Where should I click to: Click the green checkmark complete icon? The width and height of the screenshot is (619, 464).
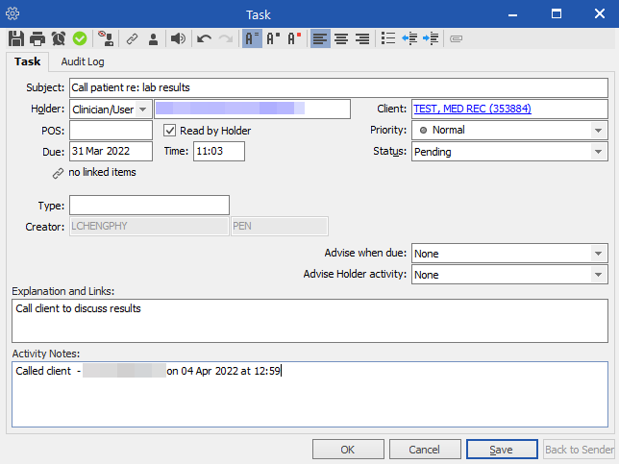coord(80,38)
